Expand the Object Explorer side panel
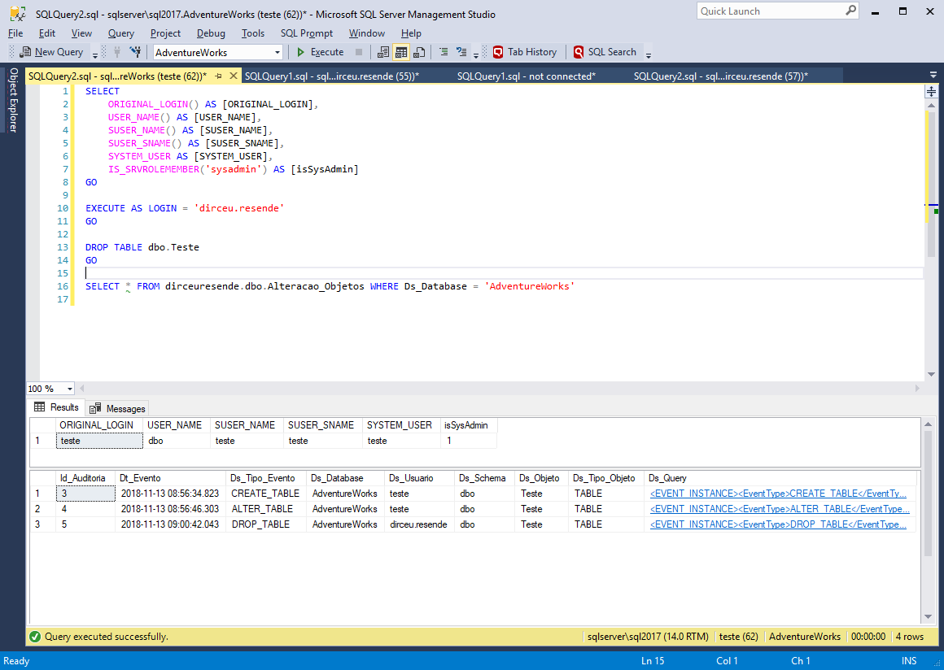The image size is (944, 670). tap(13, 100)
